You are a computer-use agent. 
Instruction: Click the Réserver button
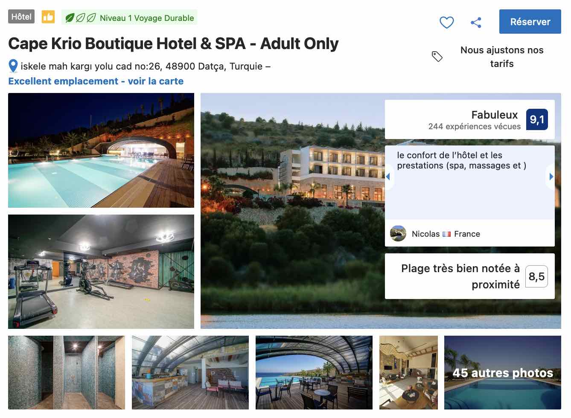pos(530,22)
